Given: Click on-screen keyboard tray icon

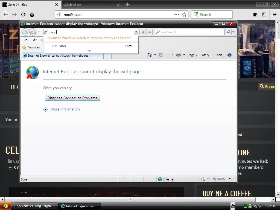Looking at the screenshot, I should 233,206.
